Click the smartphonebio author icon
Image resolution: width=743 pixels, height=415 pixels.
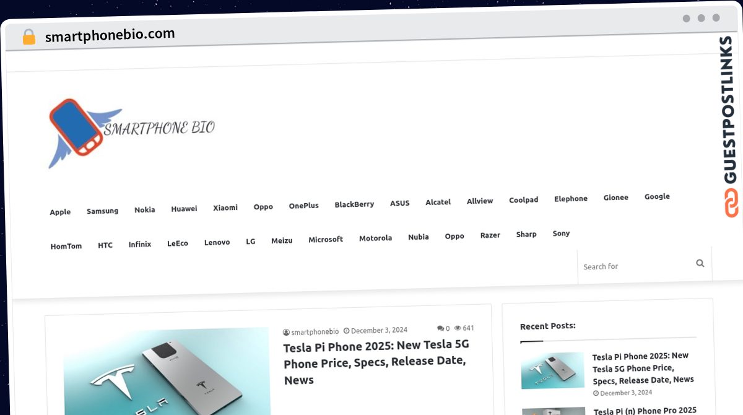pos(287,332)
